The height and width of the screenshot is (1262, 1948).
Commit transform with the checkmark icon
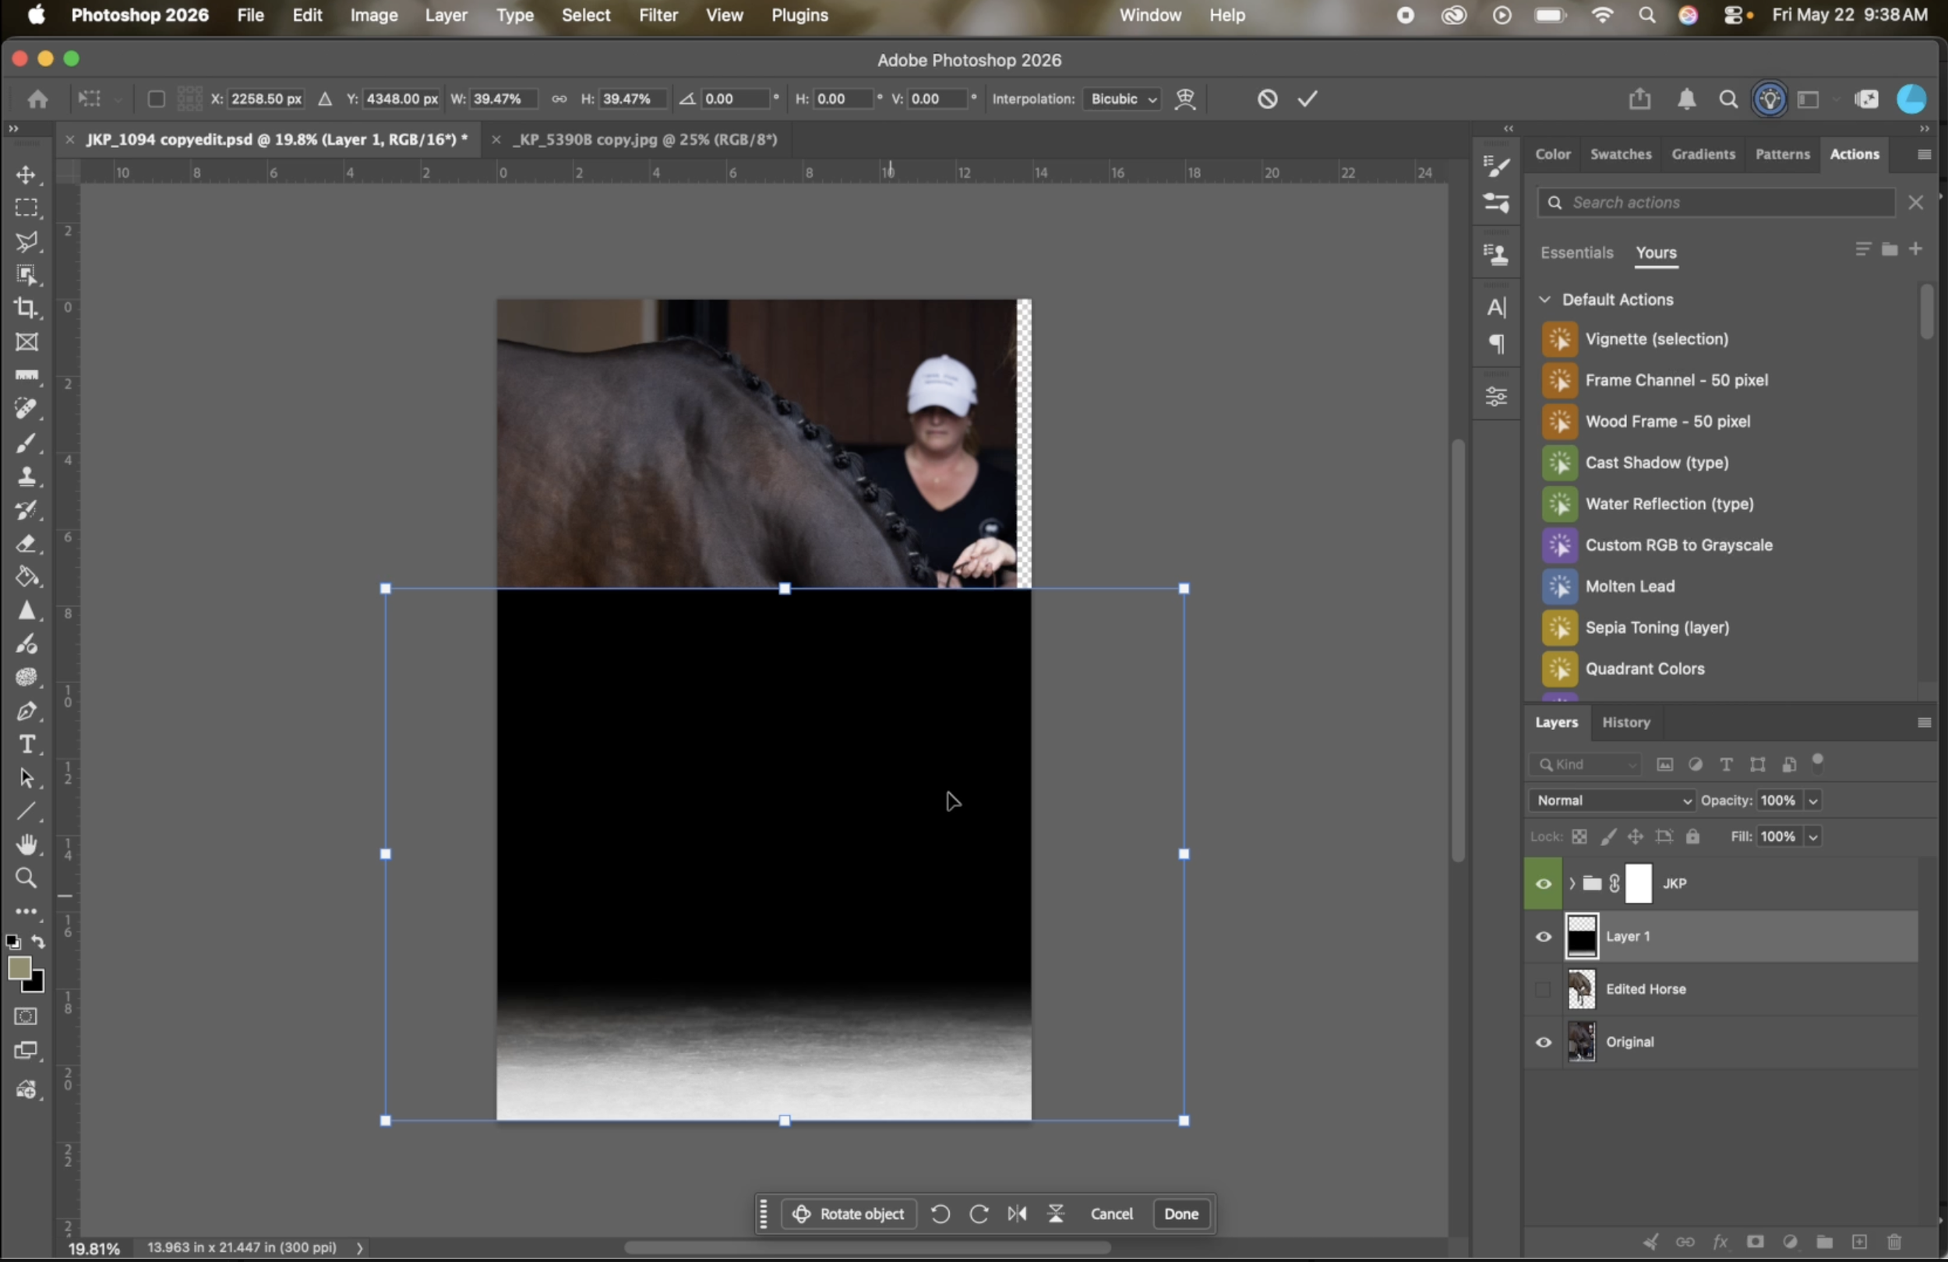click(1307, 99)
